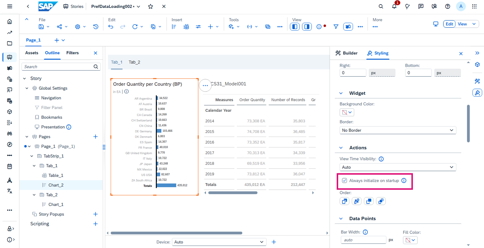Open the main hamburger menu
This screenshot has width=484, height=248.
[x=10, y=6]
